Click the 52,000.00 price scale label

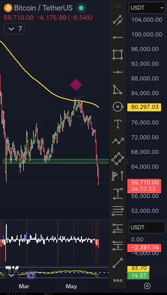[x=145, y=211]
